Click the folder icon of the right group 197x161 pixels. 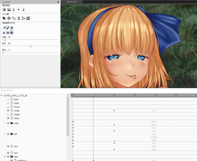(12, 123)
